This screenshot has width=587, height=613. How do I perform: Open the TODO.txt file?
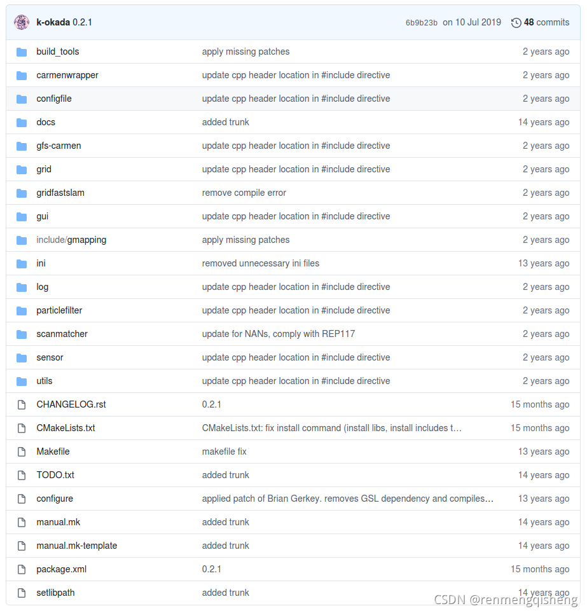pyautogui.click(x=55, y=475)
